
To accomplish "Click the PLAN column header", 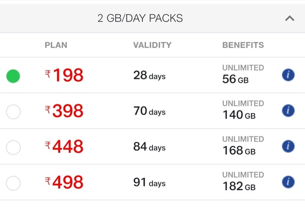I will coord(56,45).
